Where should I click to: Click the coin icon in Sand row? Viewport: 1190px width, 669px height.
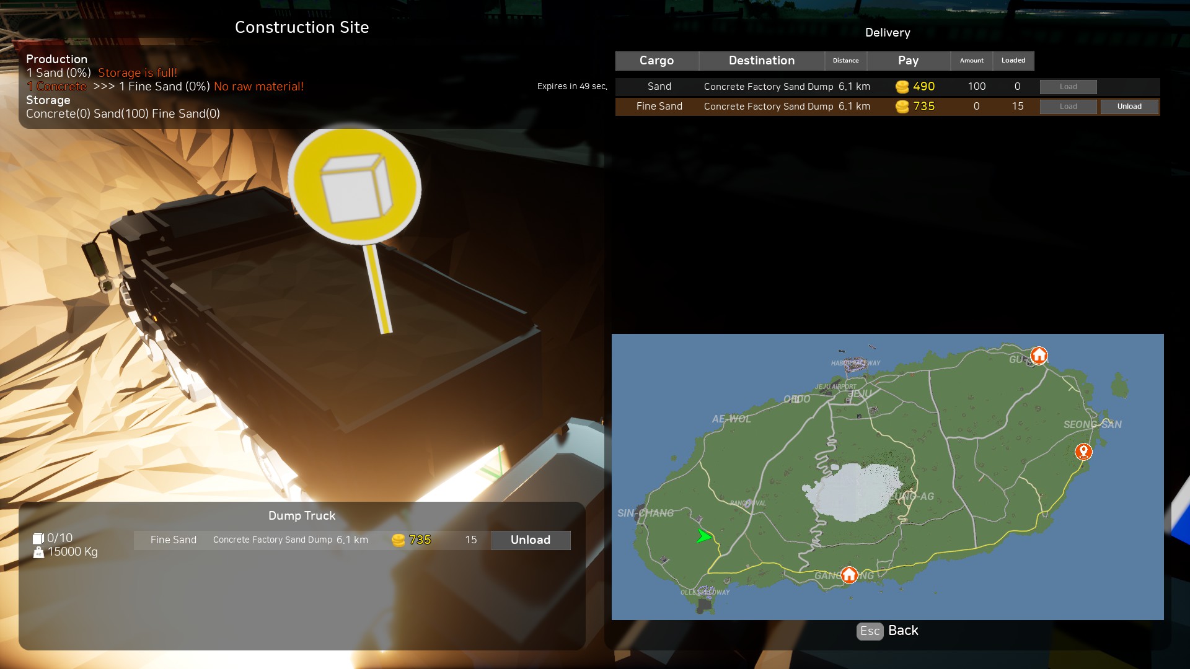[902, 87]
